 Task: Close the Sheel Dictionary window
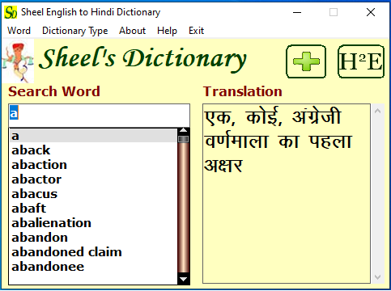(371, 12)
